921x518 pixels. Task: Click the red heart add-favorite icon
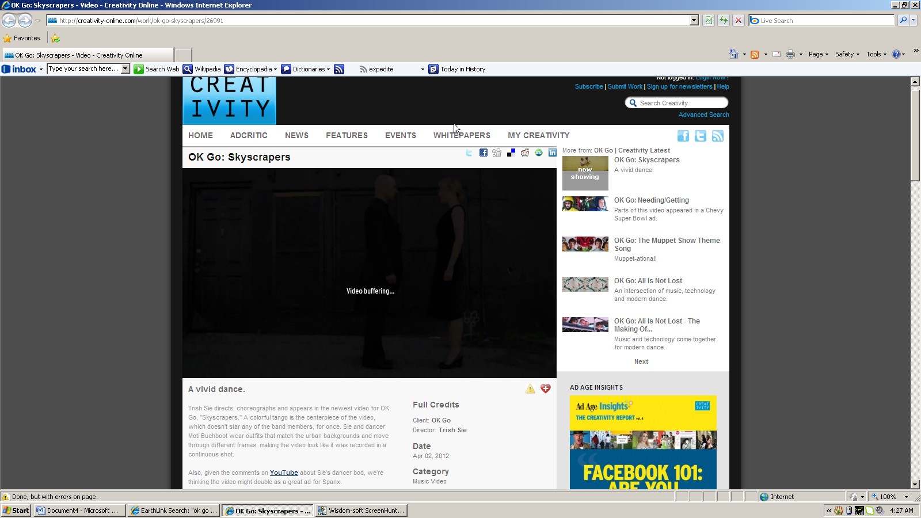point(546,389)
